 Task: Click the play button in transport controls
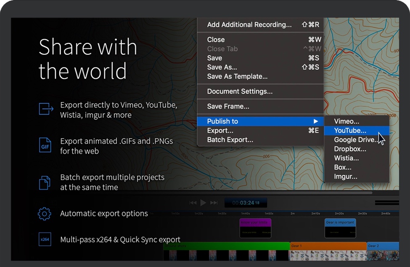pos(203,203)
